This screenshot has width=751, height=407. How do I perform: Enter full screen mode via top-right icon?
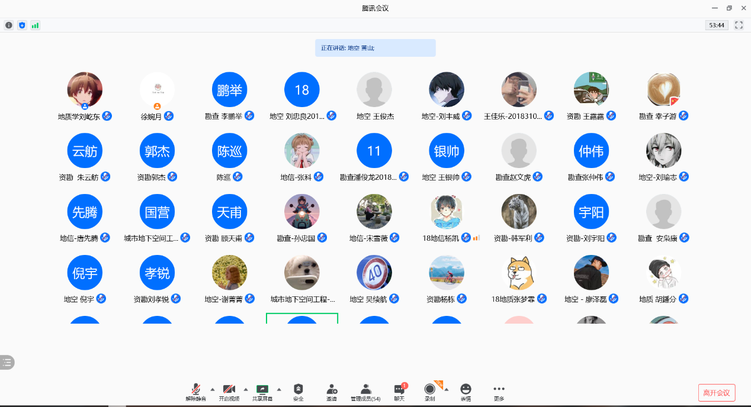(x=739, y=25)
